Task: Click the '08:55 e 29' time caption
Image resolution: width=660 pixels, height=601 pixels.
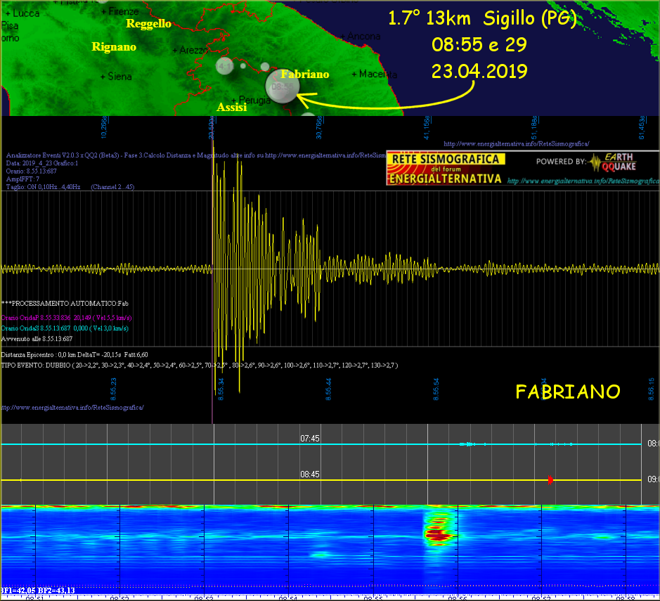Action: (x=479, y=44)
